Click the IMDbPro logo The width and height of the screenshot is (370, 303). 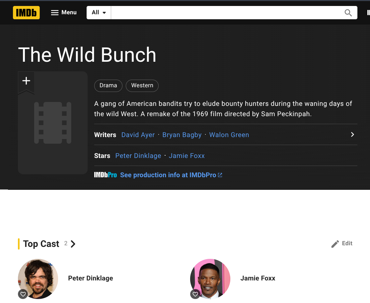(106, 175)
